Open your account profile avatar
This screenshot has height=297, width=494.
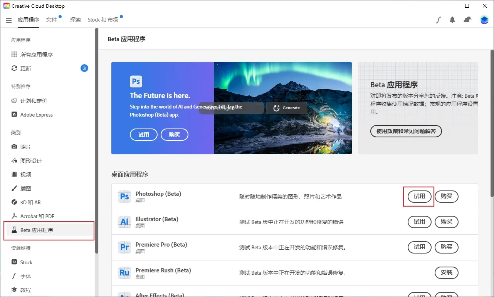pyautogui.click(x=484, y=20)
